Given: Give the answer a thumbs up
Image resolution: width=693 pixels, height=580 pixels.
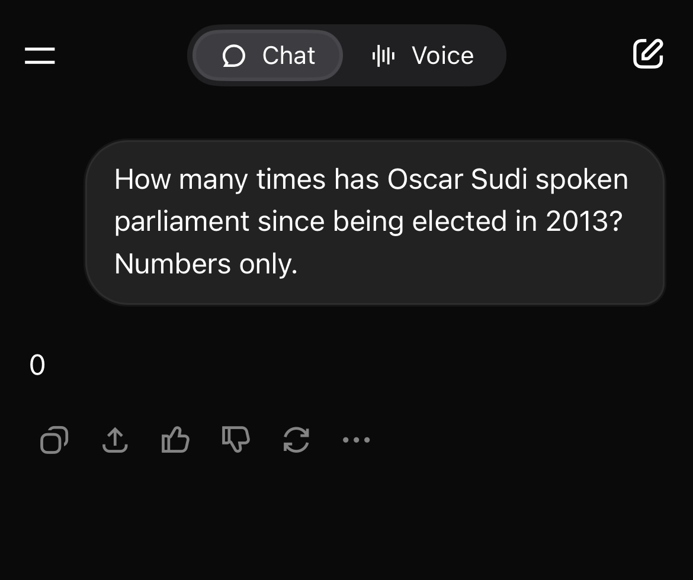Looking at the screenshot, I should [x=175, y=440].
